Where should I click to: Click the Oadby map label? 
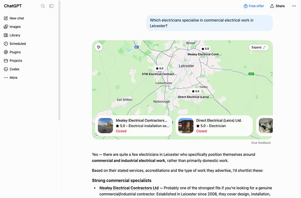coord(203,87)
